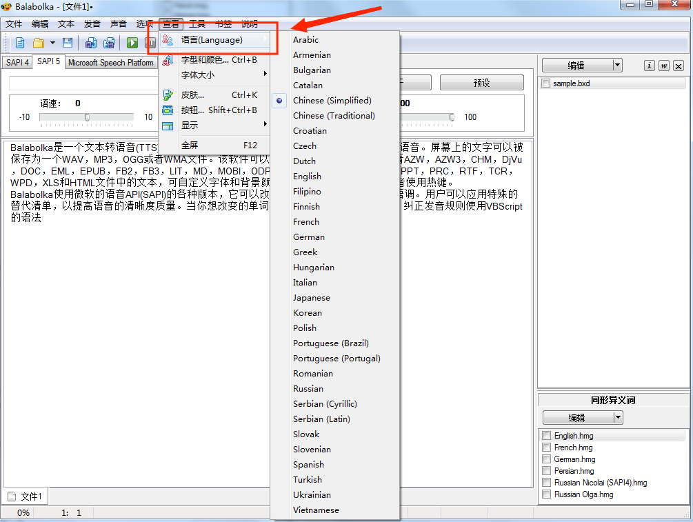Click the 语速 speed slider handle
This screenshot has width=693, height=522.
click(87, 117)
